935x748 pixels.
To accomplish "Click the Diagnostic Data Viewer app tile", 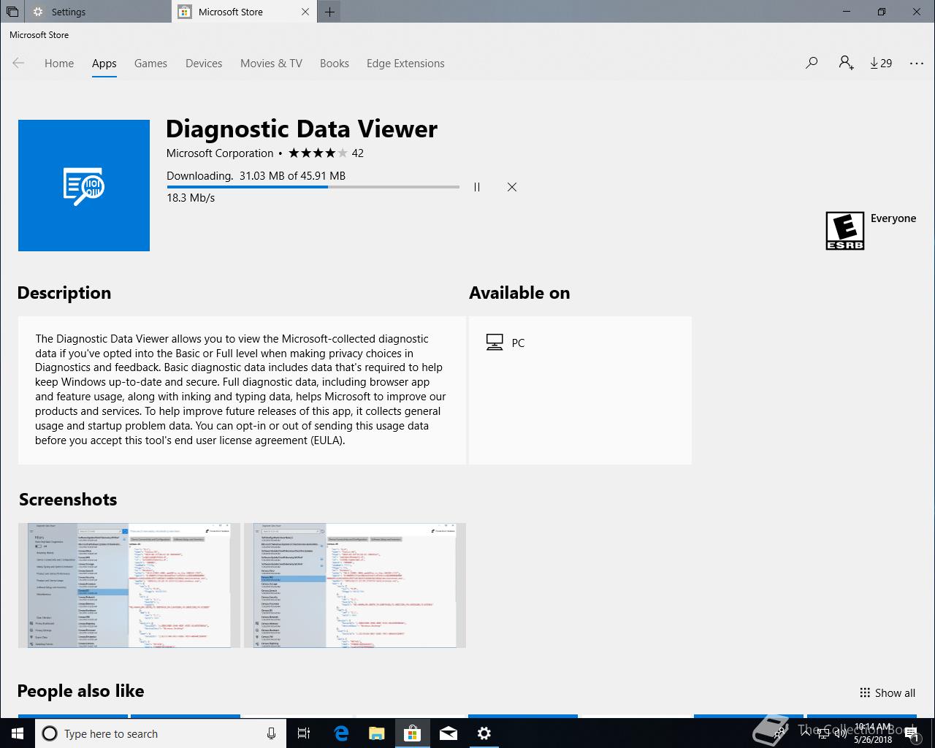I will click(84, 186).
